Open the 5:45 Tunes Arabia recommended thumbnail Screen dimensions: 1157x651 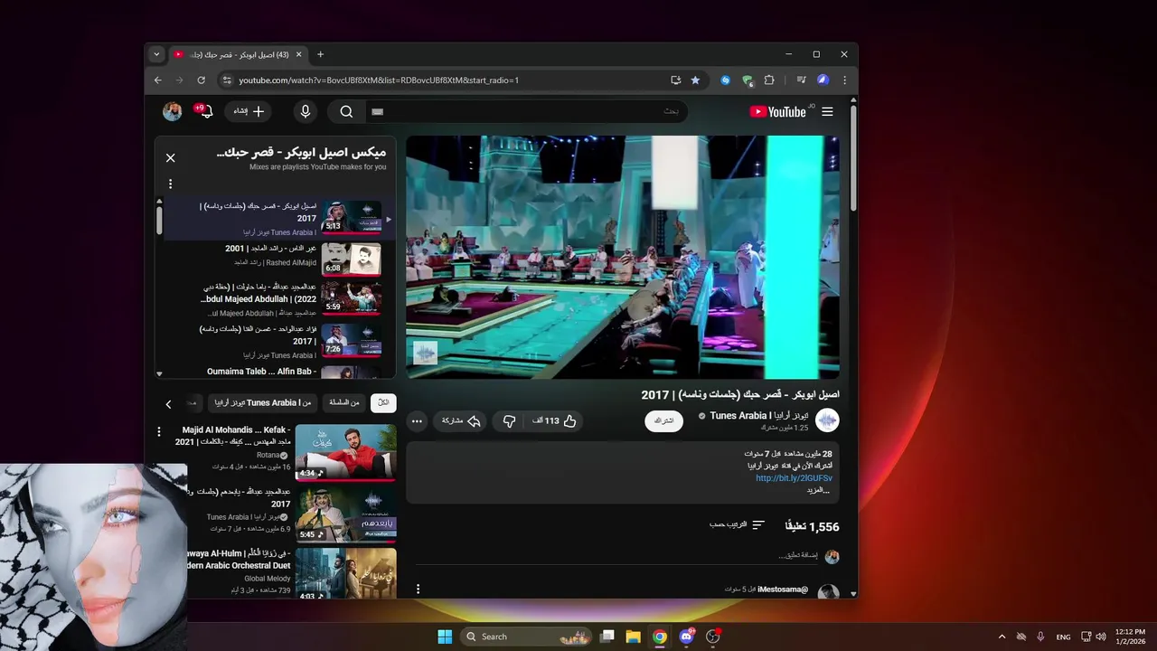(x=345, y=514)
